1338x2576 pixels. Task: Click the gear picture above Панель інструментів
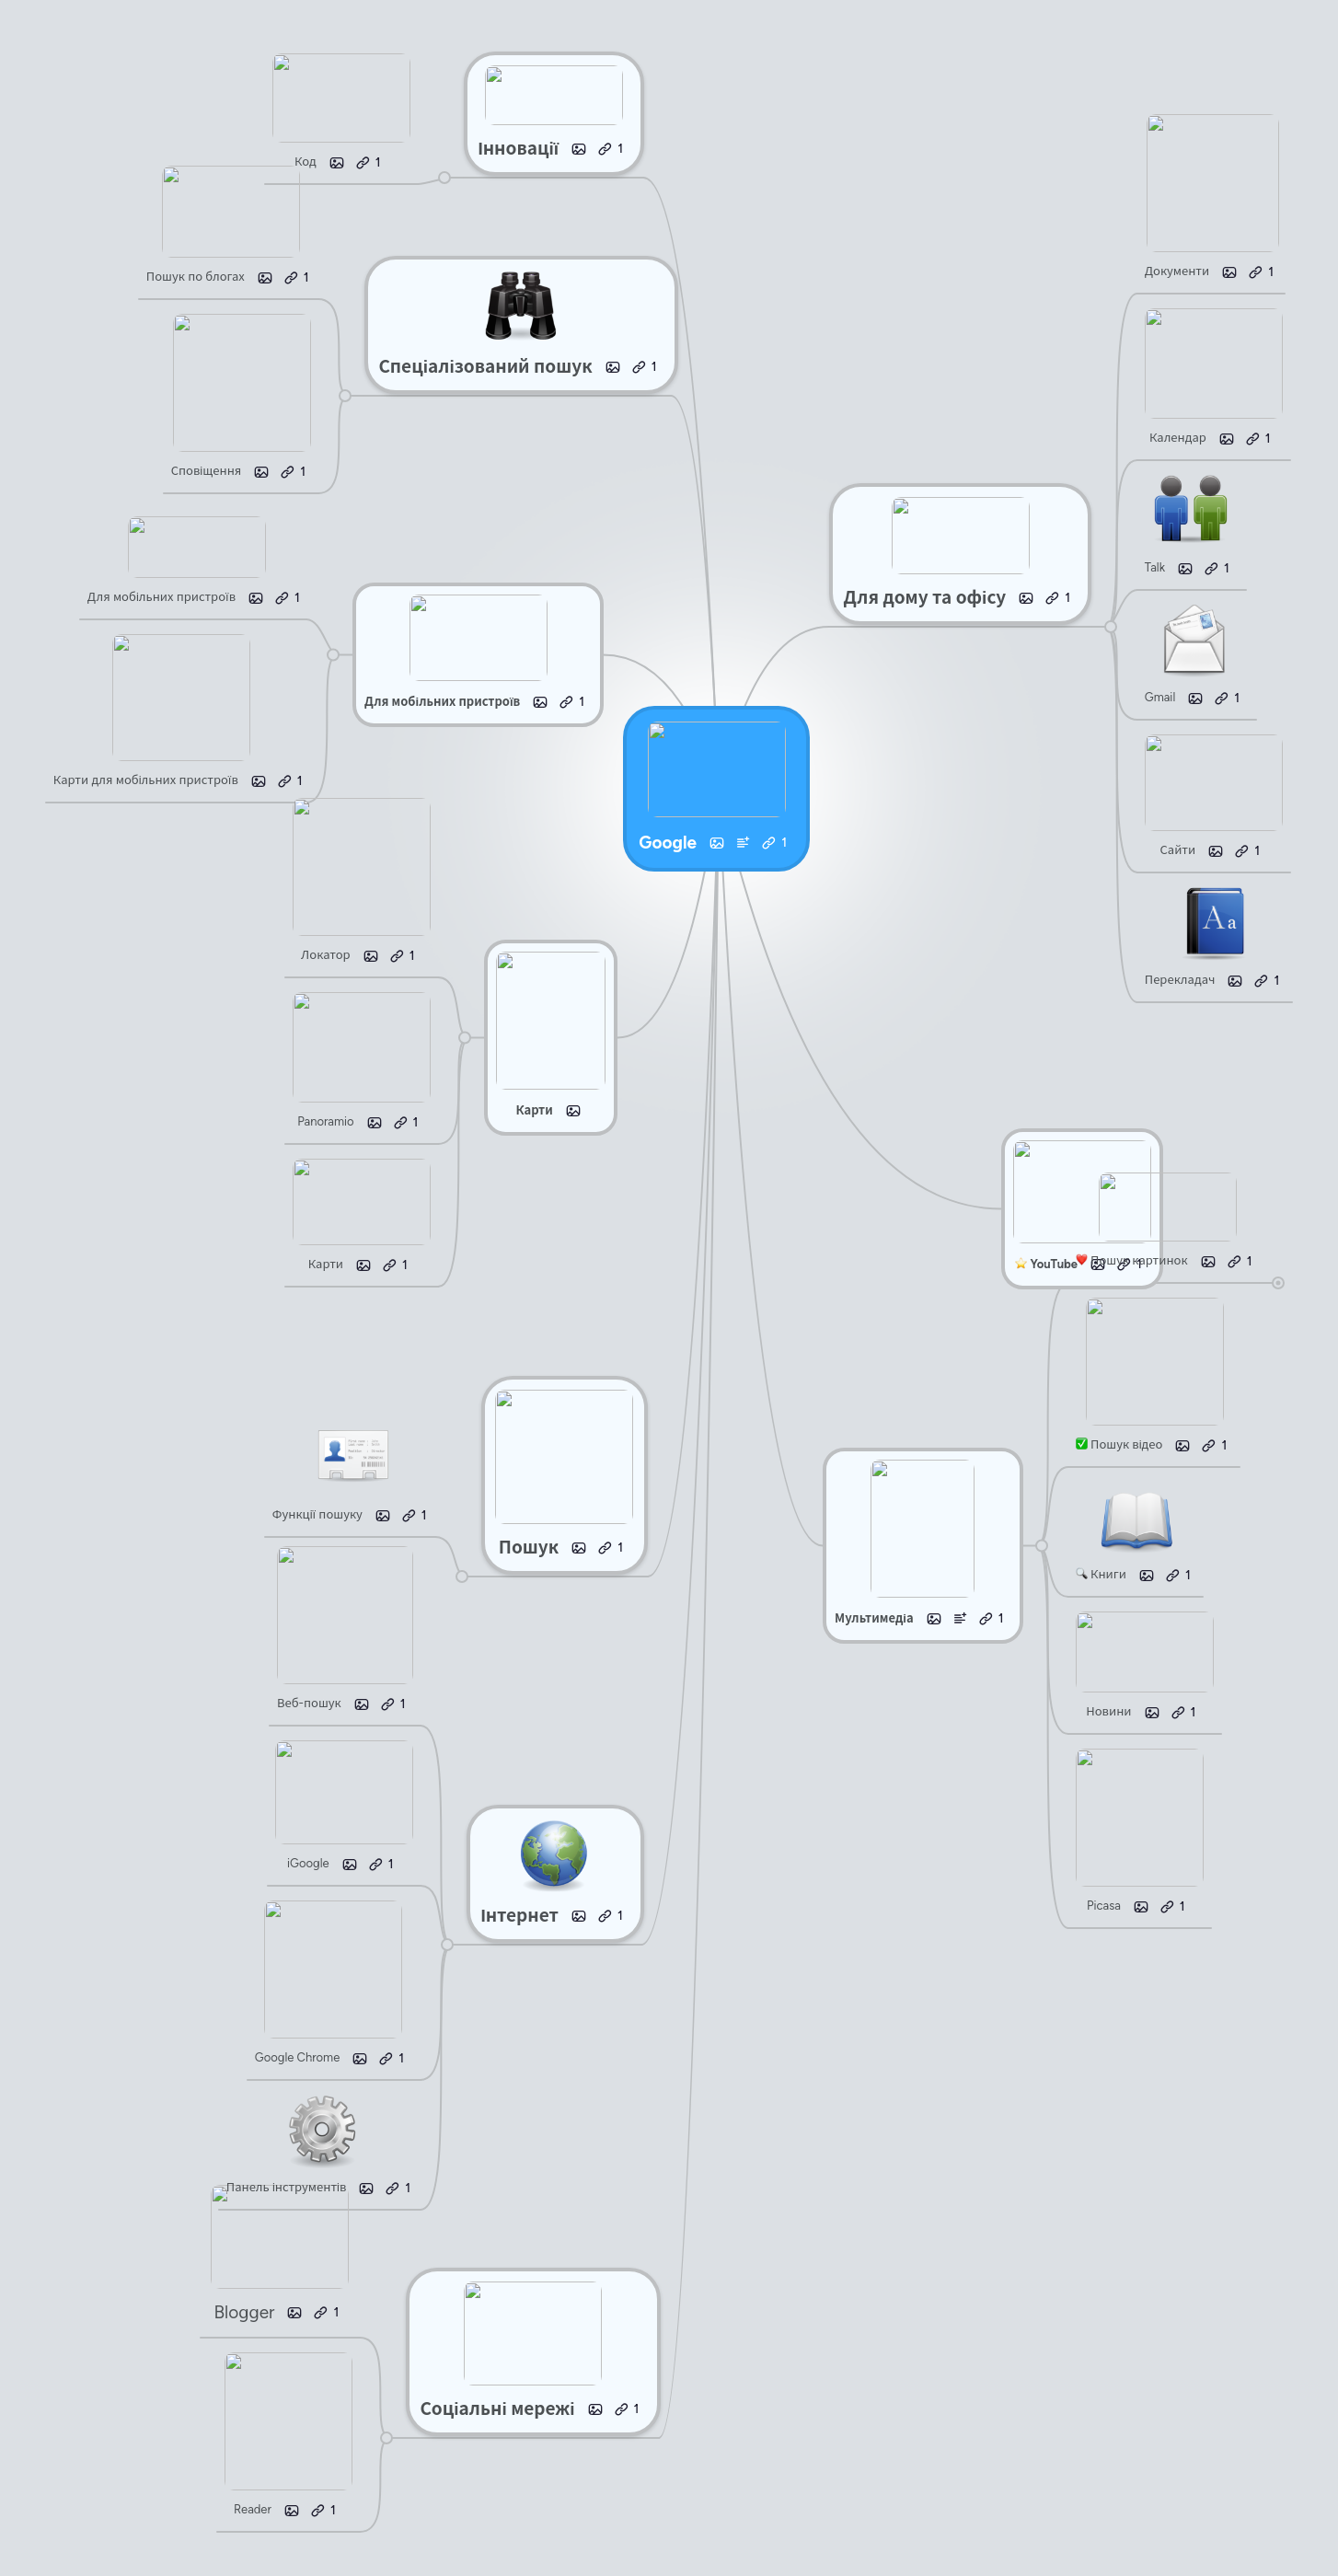click(322, 2129)
